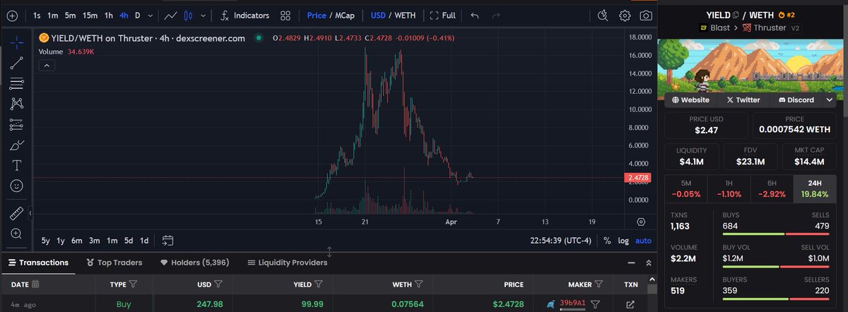The image size is (848, 312).
Task: Open quick search lightning icon
Action: [602, 15]
